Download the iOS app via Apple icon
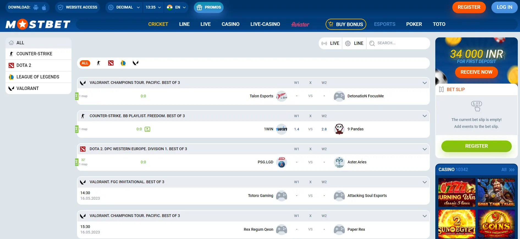The image size is (520, 239). [44, 7]
